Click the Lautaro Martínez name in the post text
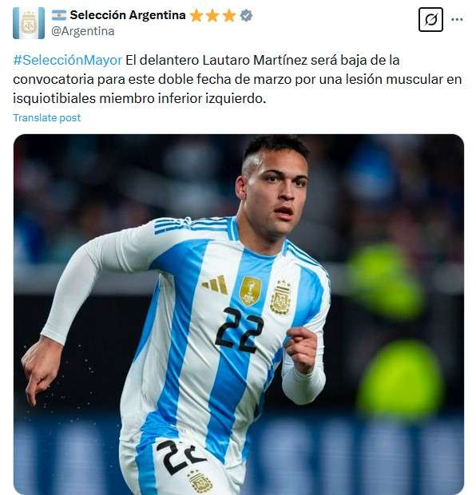Screen dimensions: 476x495 pos(255,60)
